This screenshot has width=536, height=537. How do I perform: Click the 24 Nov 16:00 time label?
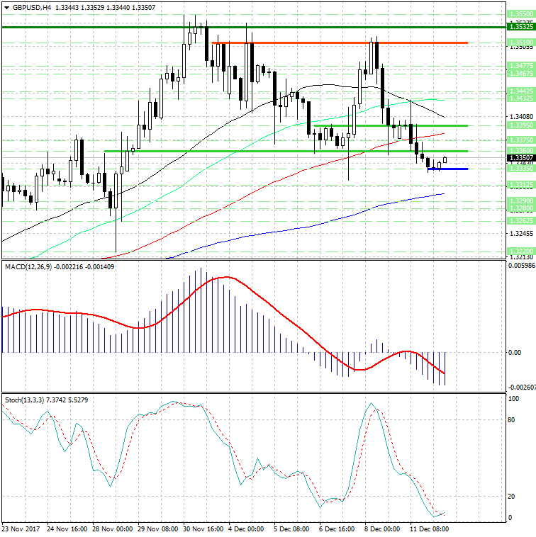[x=67, y=529]
